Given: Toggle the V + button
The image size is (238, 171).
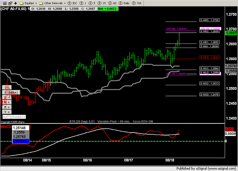Looking at the screenshot, I should pos(7,112).
